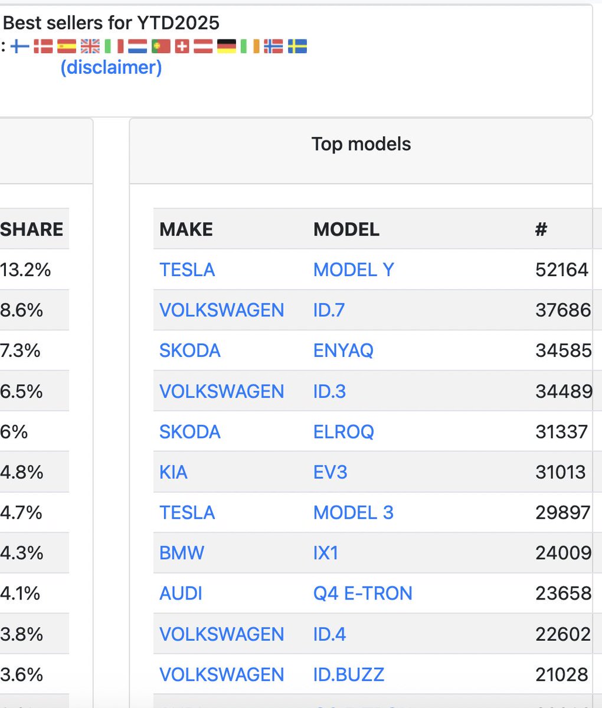Click the BMW make link
The image size is (602, 708).
[182, 553]
